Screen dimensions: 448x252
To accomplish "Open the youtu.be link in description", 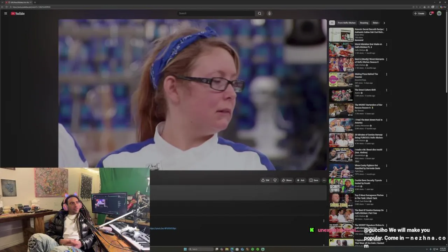I will 163,228.
